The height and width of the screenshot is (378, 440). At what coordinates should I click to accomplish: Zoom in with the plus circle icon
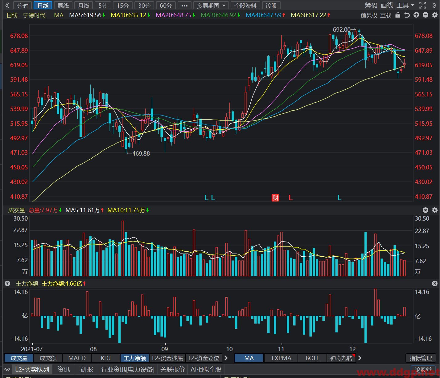[x=416, y=15]
